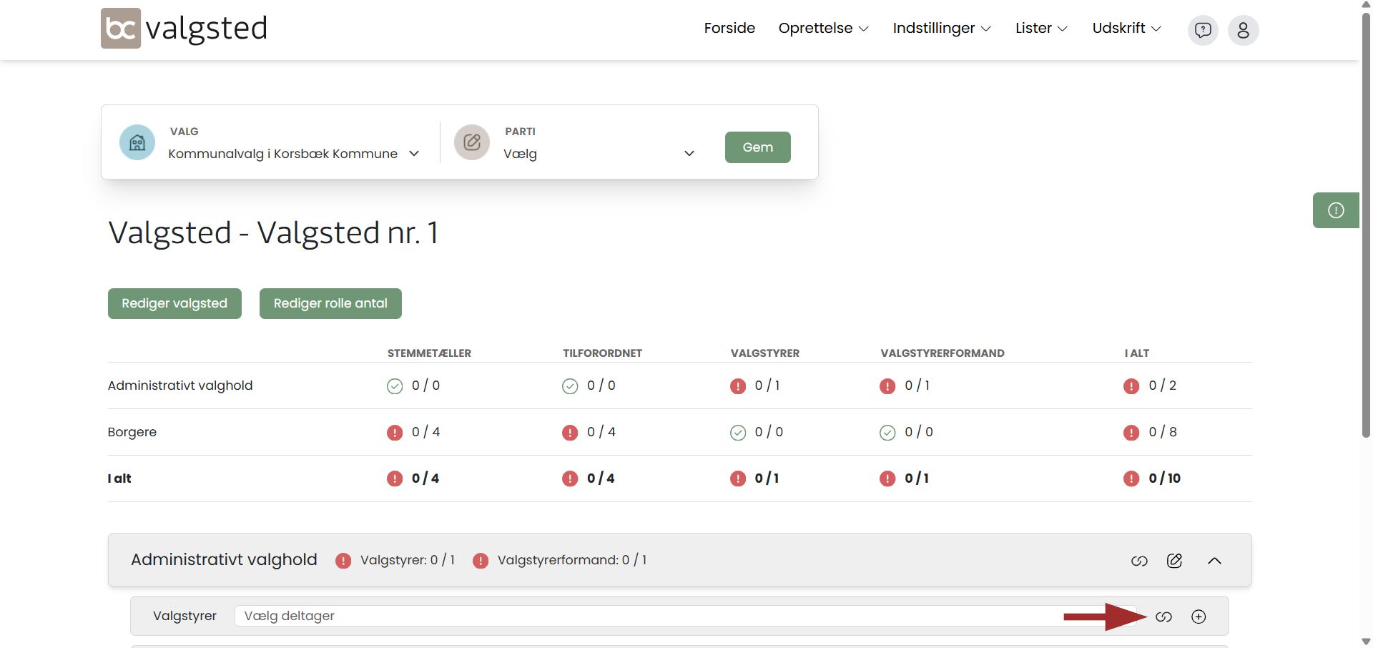The width and height of the screenshot is (1373, 648).
Task: Click plus icon in Valgstyrer row
Action: click(x=1199, y=617)
